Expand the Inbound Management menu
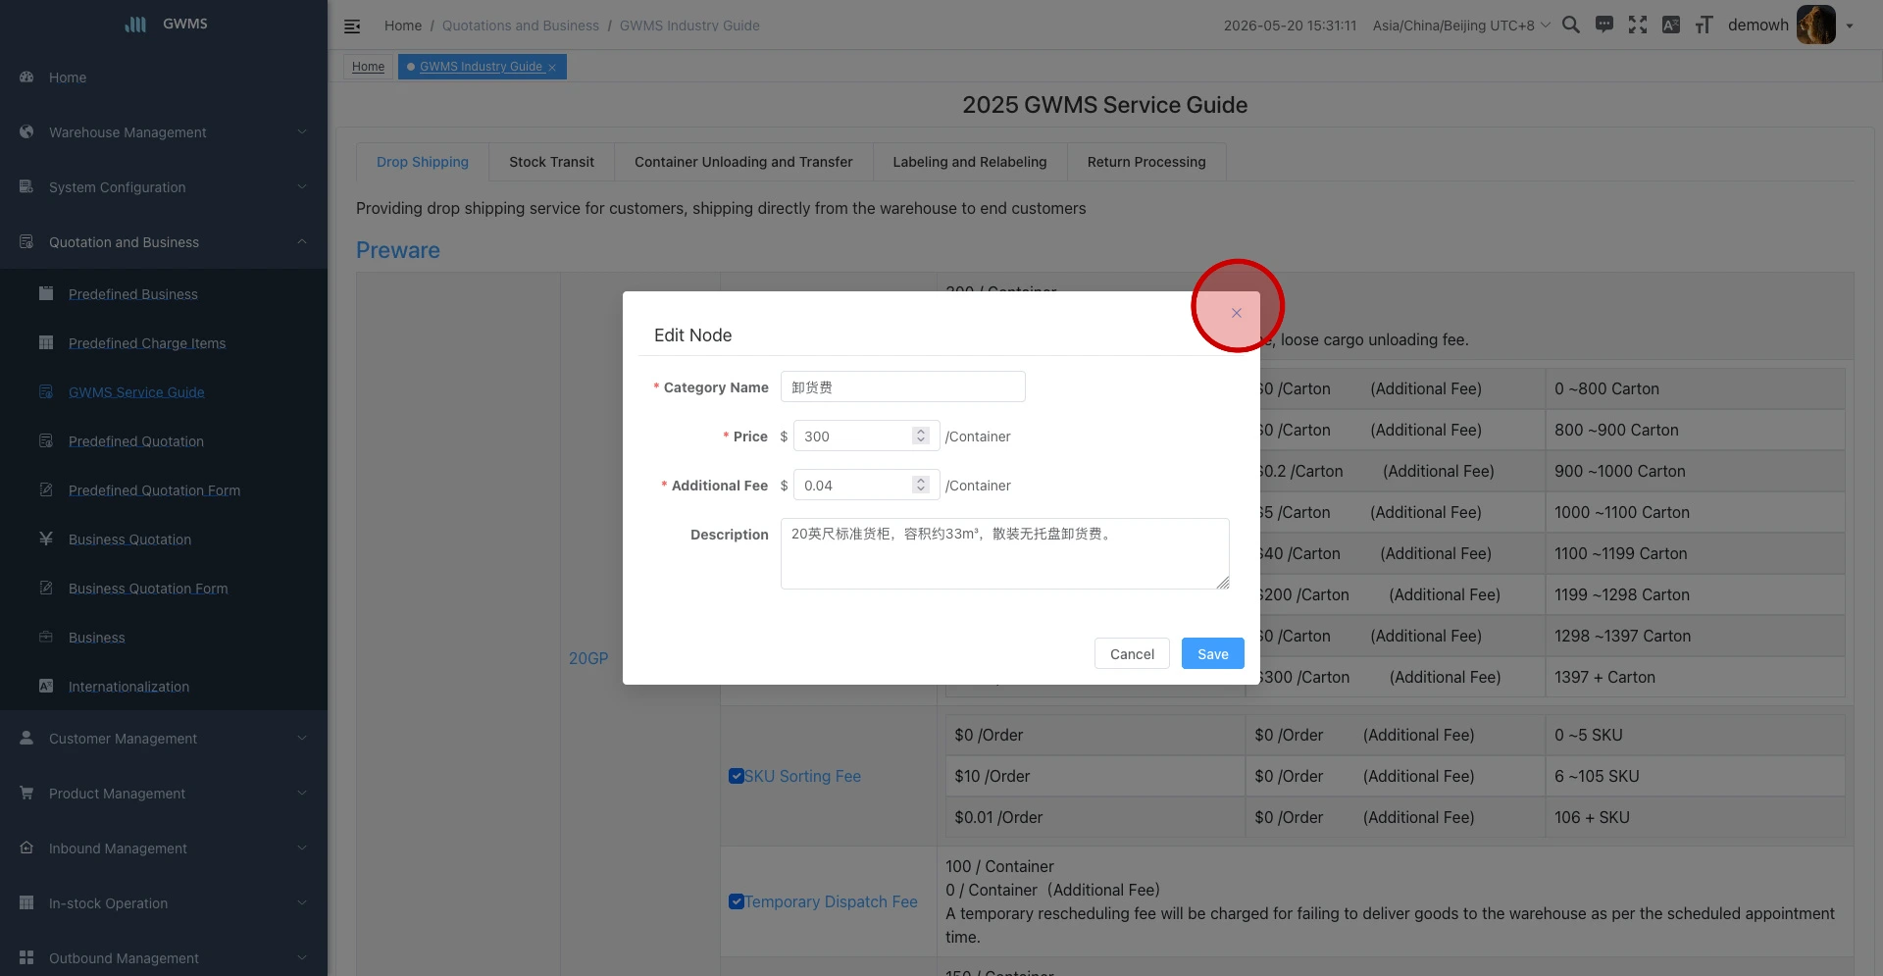 164,848
